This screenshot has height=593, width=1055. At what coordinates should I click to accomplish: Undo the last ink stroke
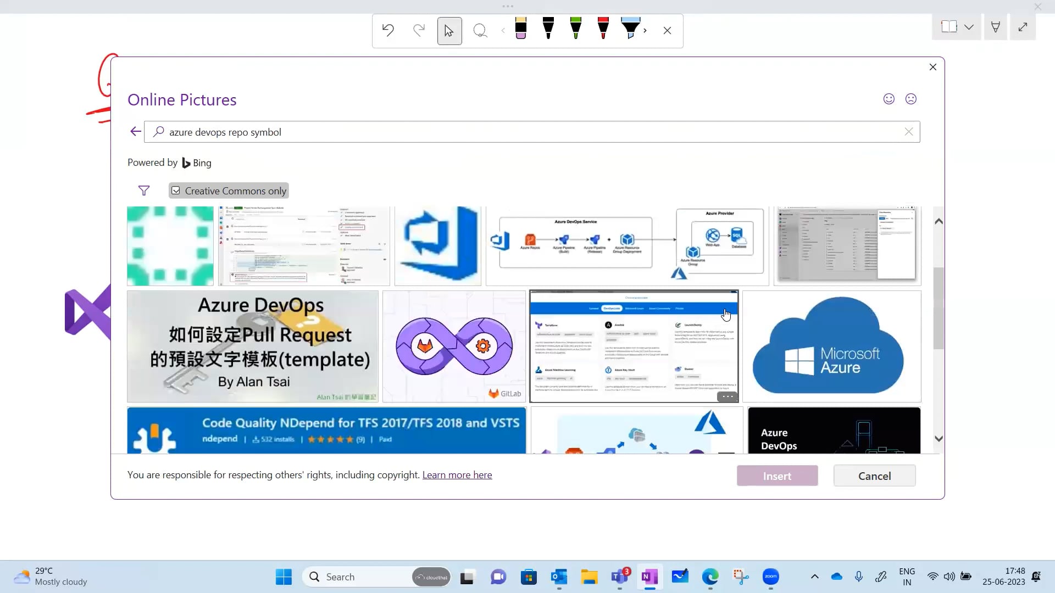(388, 30)
